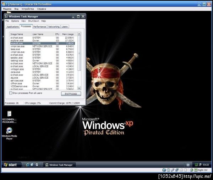The height and width of the screenshot is (180, 213).
Task: Close the Windows Task Manager window
Action: click(x=83, y=17)
